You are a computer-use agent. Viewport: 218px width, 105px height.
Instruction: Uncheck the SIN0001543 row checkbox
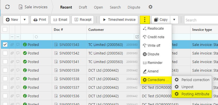5,45
